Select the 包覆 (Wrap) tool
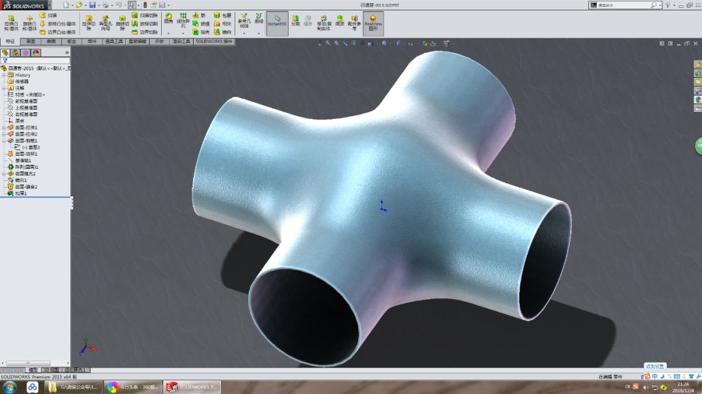The height and width of the screenshot is (394, 702). coord(218,16)
